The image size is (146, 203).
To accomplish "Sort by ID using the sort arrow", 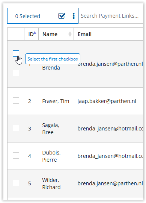I will pos(35,33).
